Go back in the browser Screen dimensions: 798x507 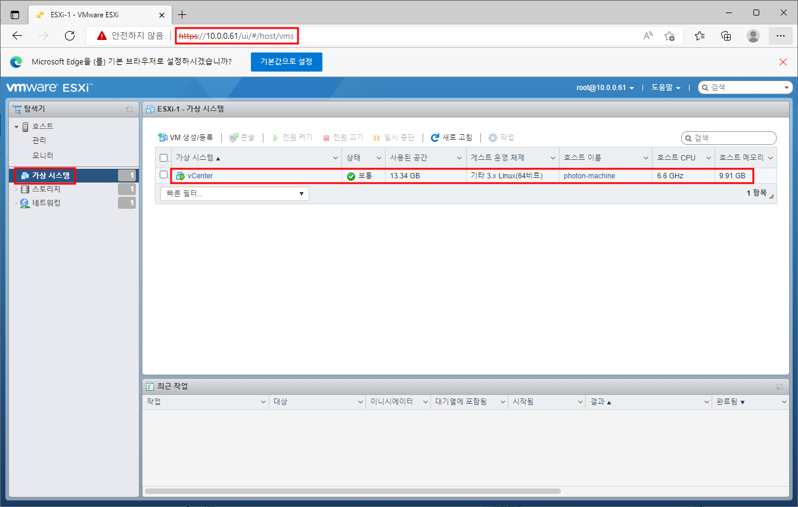pos(17,36)
